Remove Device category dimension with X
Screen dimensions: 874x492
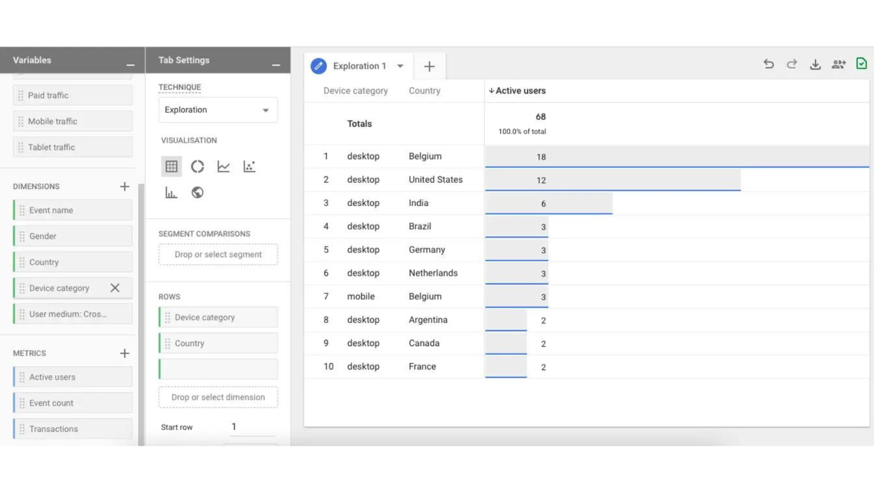tap(115, 288)
